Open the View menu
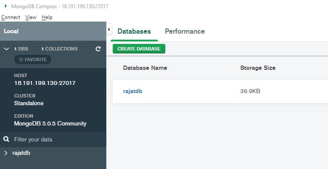328x169 pixels. [31, 17]
